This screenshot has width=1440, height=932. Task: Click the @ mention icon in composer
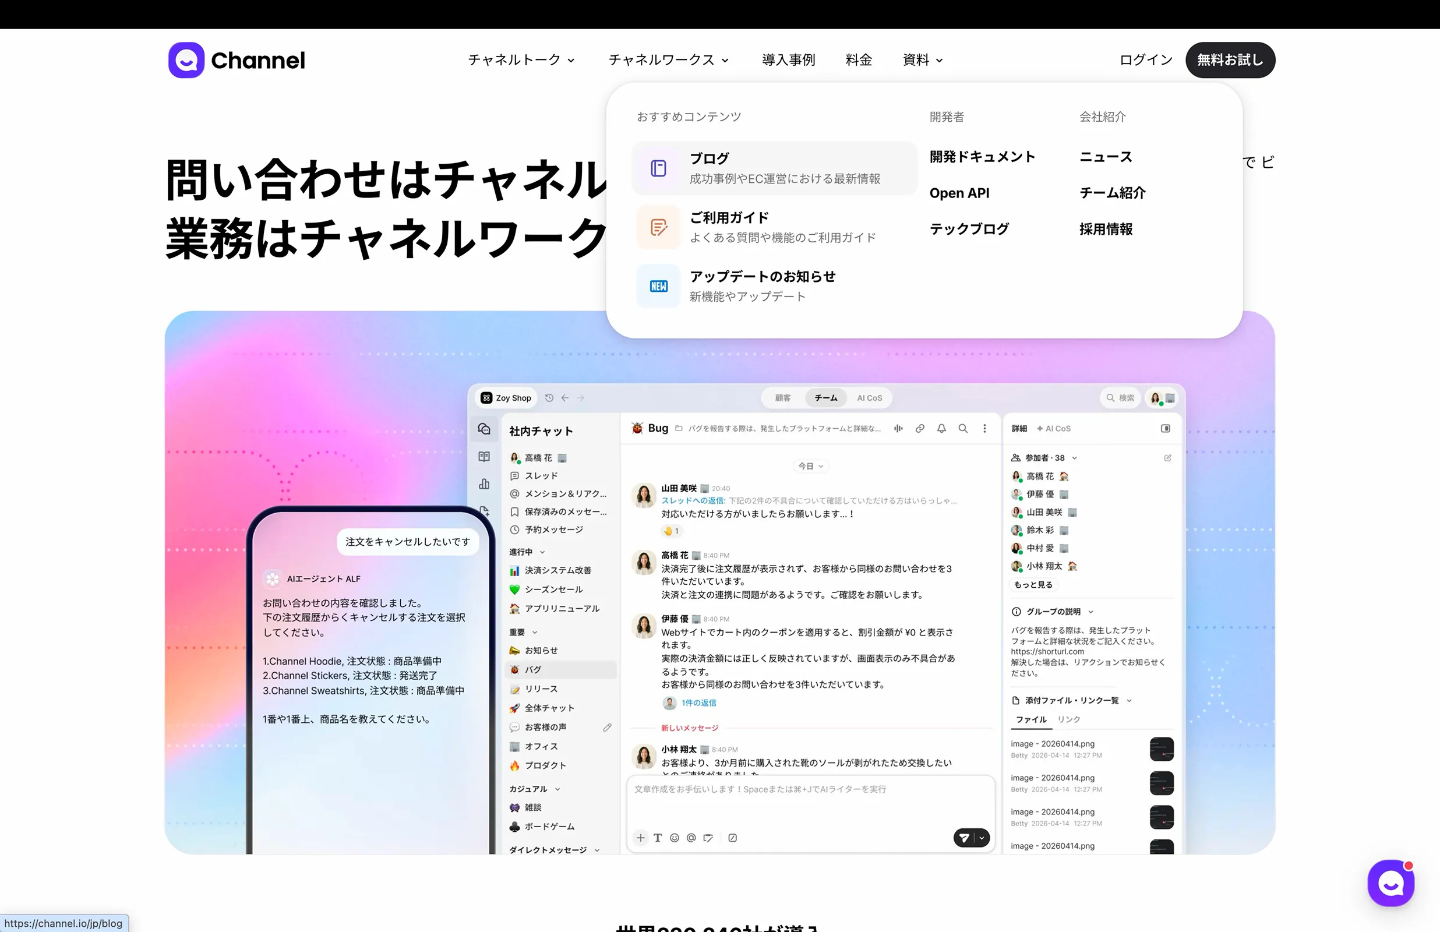(x=691, y=838)
